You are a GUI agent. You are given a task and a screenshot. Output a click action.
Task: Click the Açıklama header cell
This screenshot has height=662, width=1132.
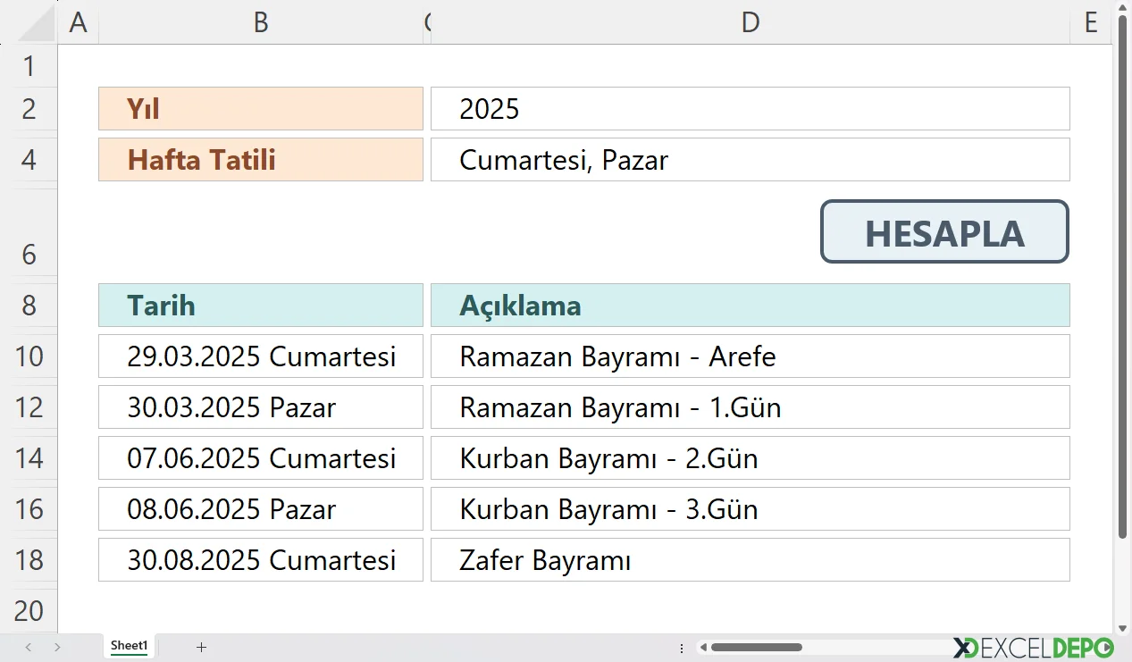point(750,305)
